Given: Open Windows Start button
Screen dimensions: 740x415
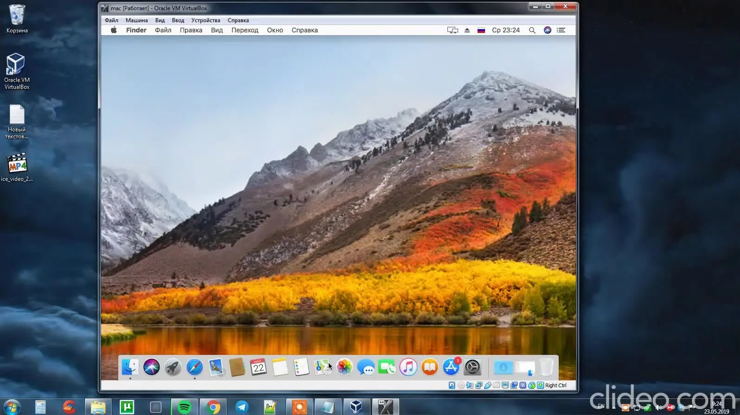Looking at the screenshot, I should (x=11, y=407).
